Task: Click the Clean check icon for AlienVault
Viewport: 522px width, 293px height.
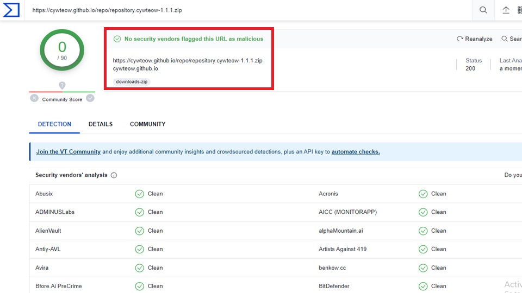Action: click(140, 231)
